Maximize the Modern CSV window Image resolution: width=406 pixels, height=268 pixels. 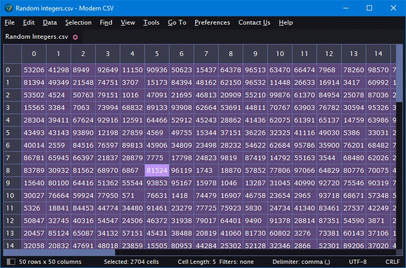point(369,8)
